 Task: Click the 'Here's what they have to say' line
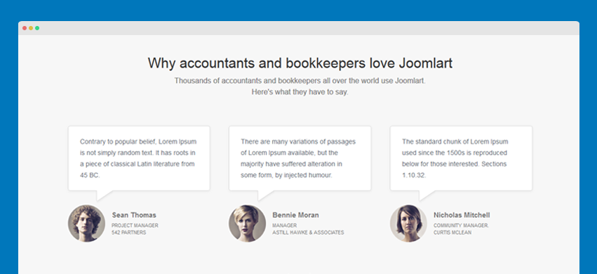[x=300, y=92]
